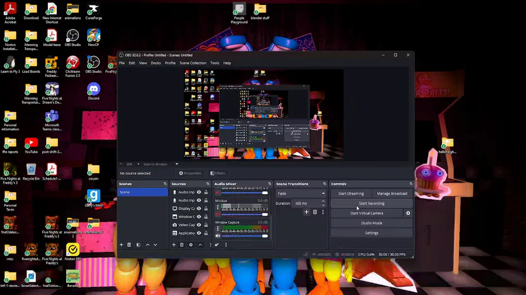This screenshot has height=295, width=526.
Task: Open the Fade transition dropdown
Action: tap(300, 194)
